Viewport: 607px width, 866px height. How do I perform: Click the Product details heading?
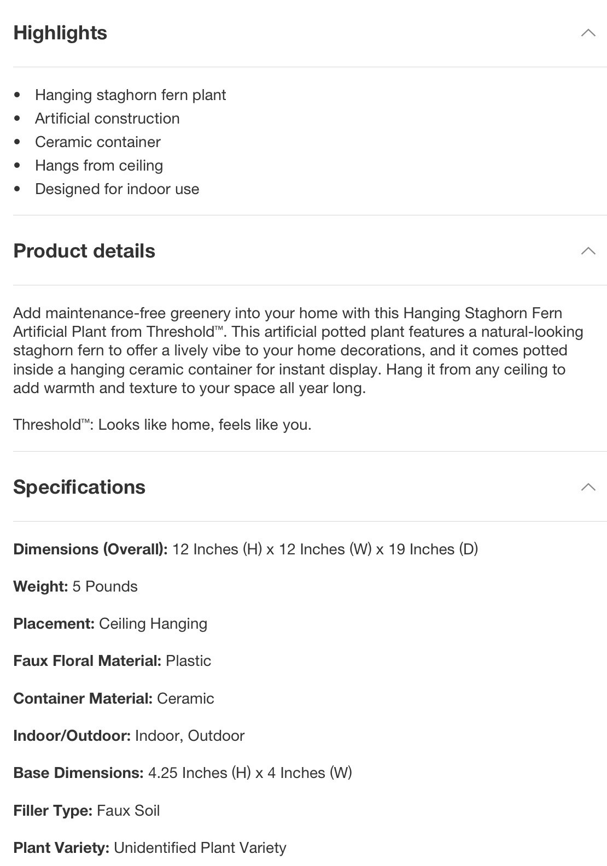(x=84, y=251)
